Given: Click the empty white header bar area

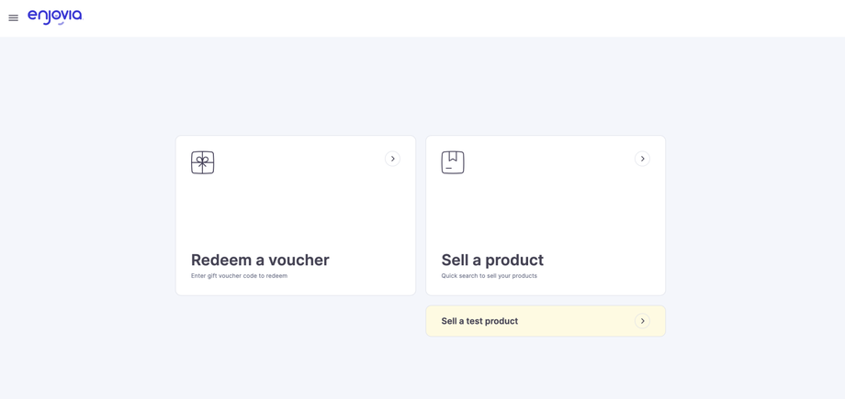Looking at the screenshot, I should (x=459, y=18).
